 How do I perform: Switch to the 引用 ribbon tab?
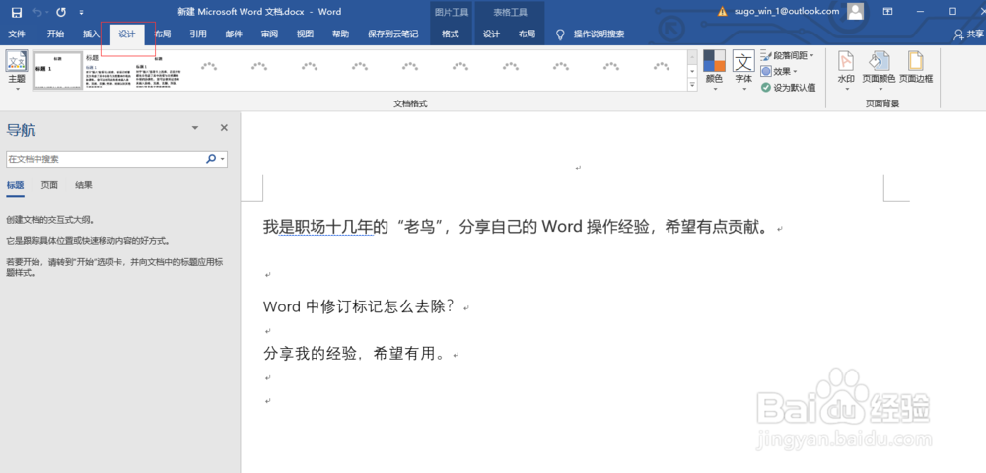coord(198,34)
